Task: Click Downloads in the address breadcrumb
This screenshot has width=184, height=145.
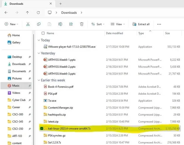Action: pos(69,13)
